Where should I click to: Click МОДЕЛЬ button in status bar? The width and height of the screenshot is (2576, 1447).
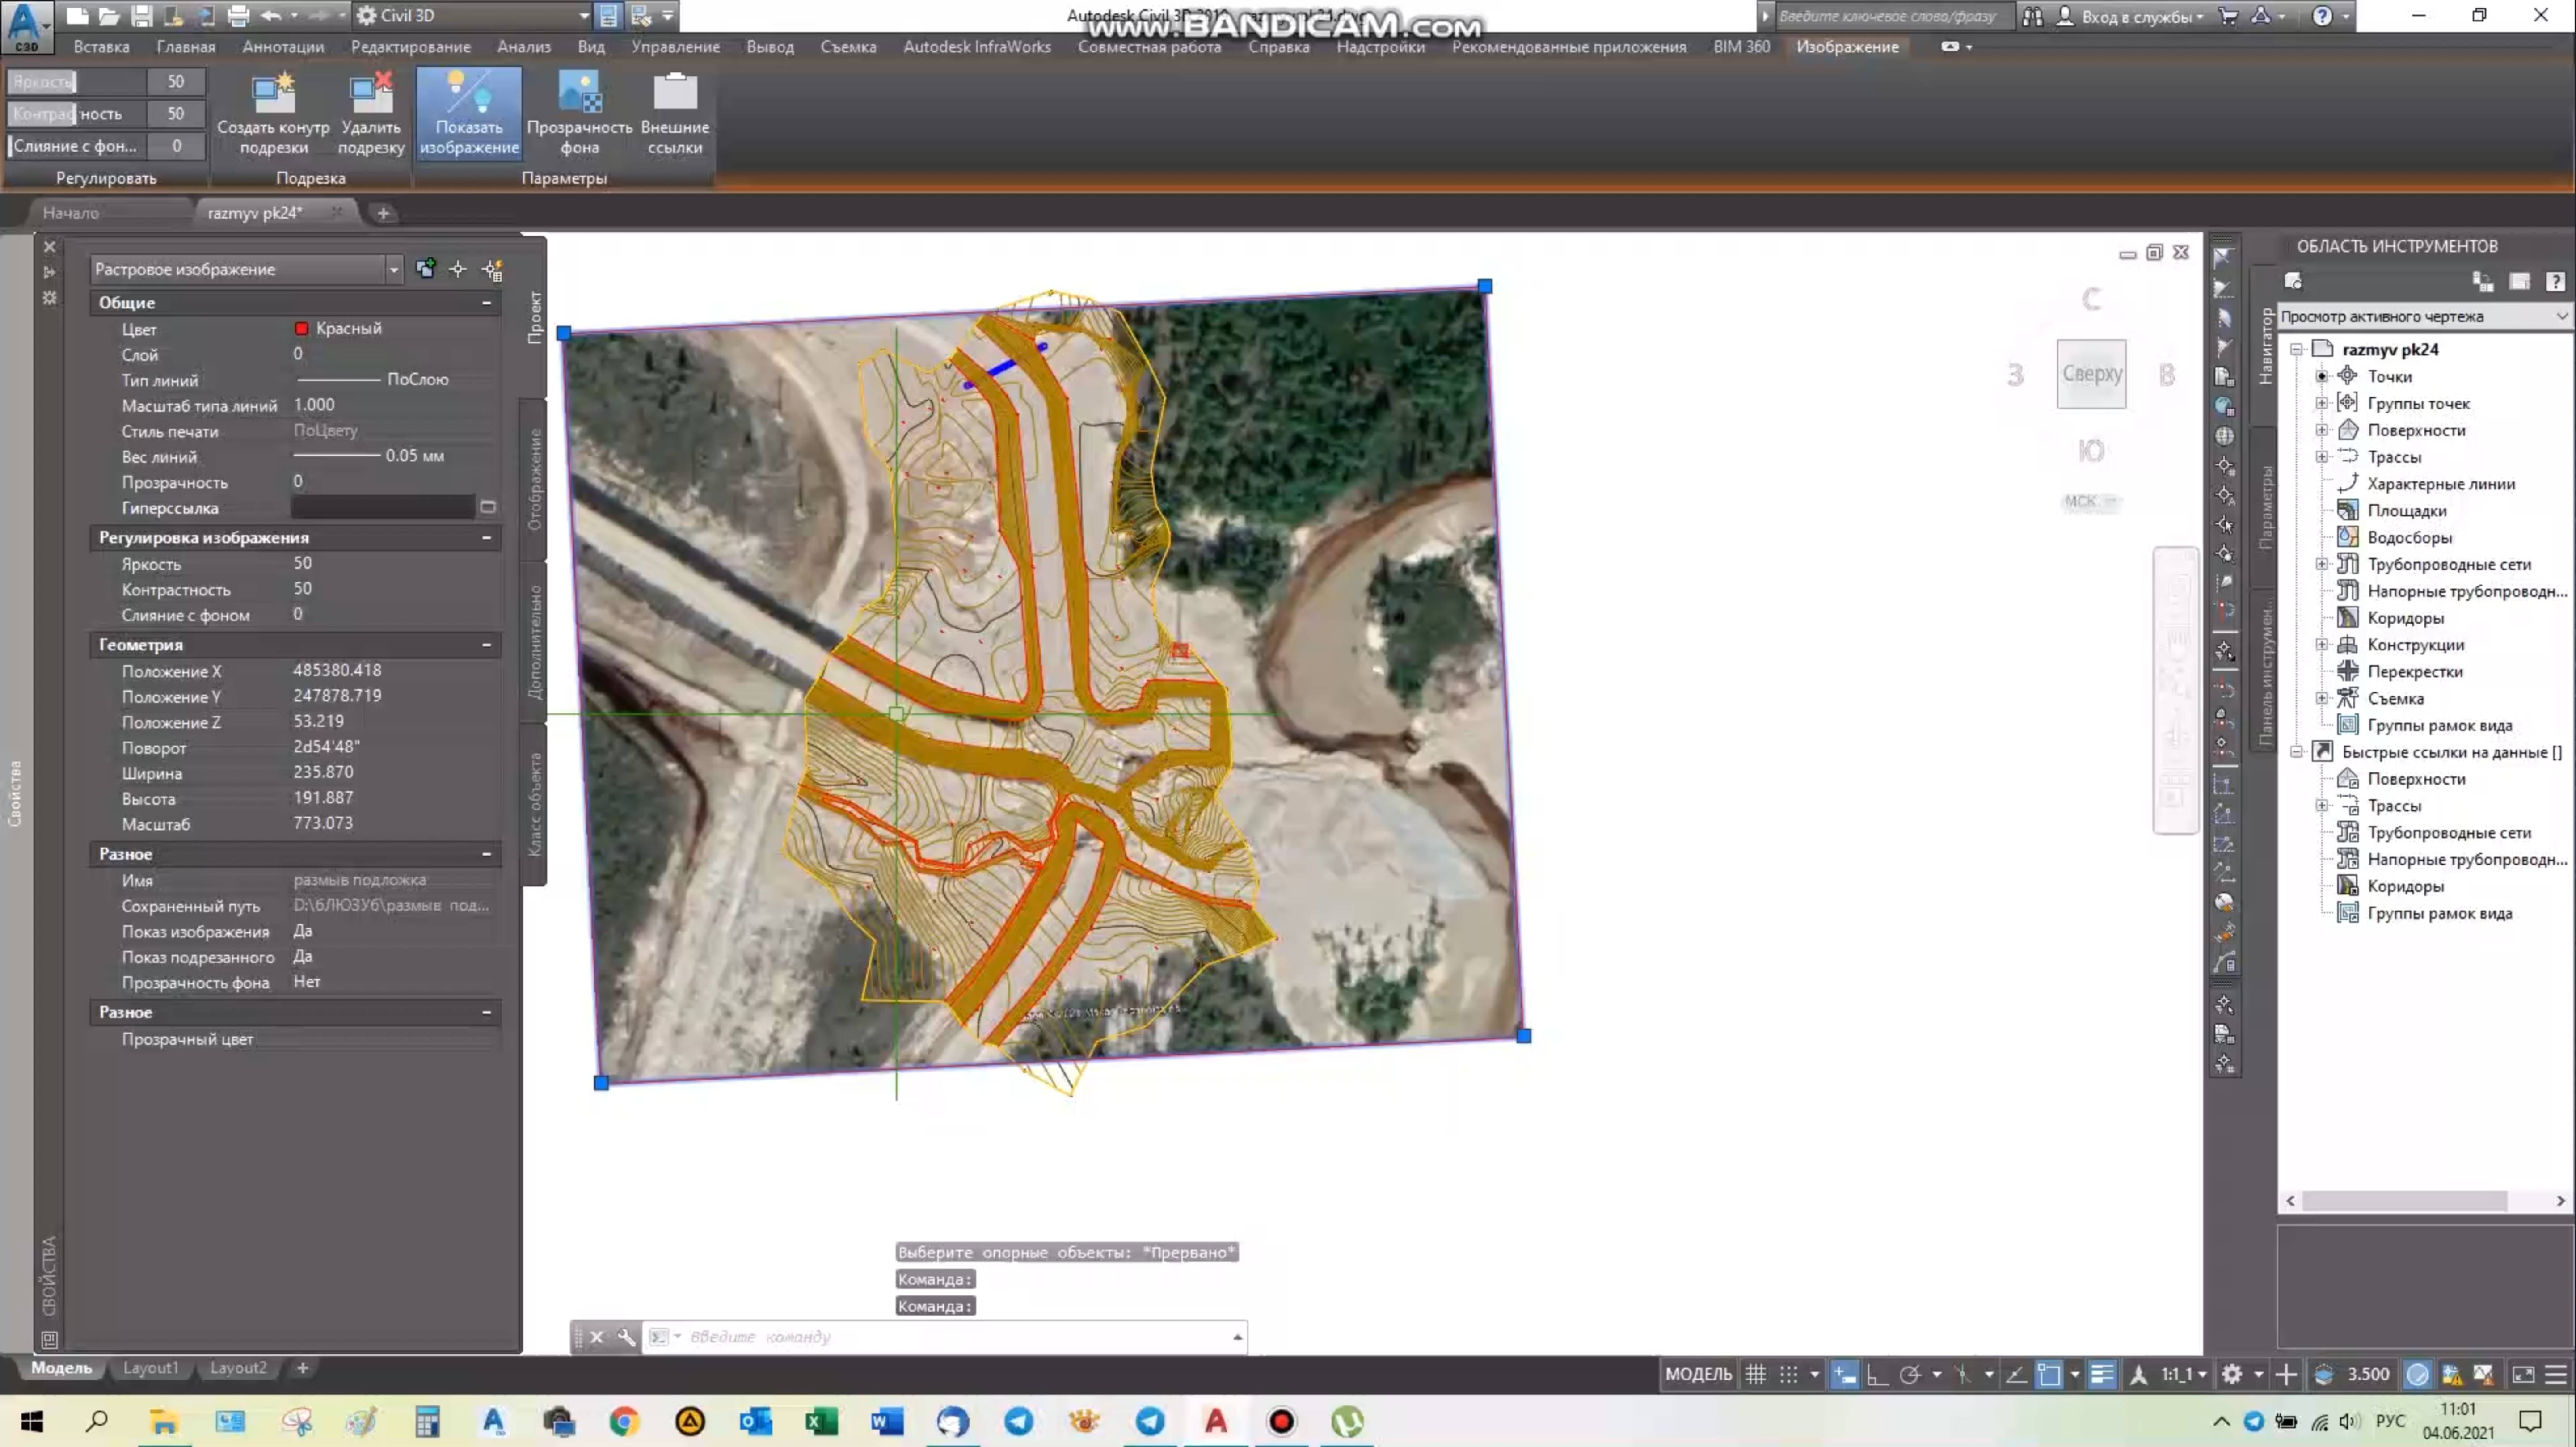[x=1698, y=1374]
